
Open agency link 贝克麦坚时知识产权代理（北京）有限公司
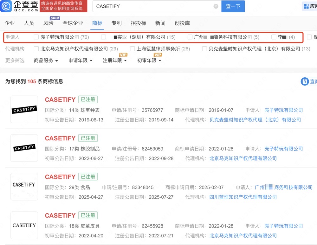pyautogui.click(x=255, y=120)
